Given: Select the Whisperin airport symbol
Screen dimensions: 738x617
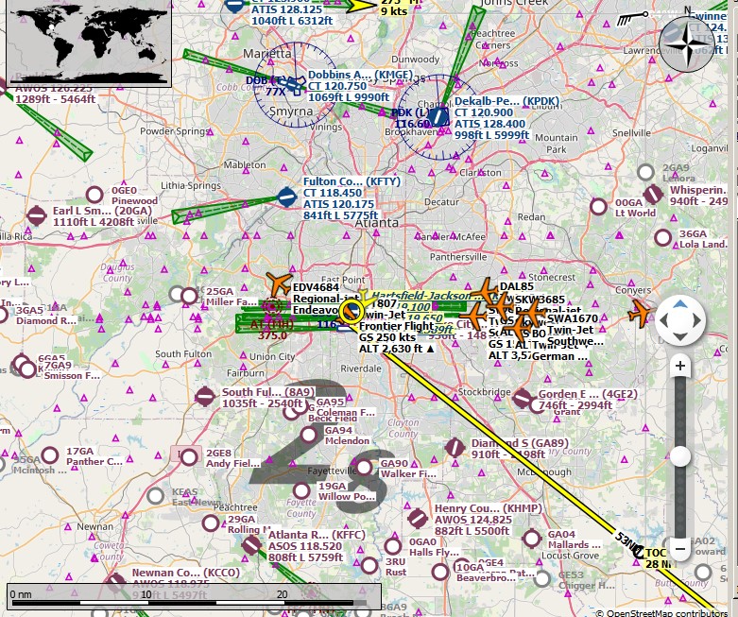Looking at the screenshot, I should tap(653, 195).
